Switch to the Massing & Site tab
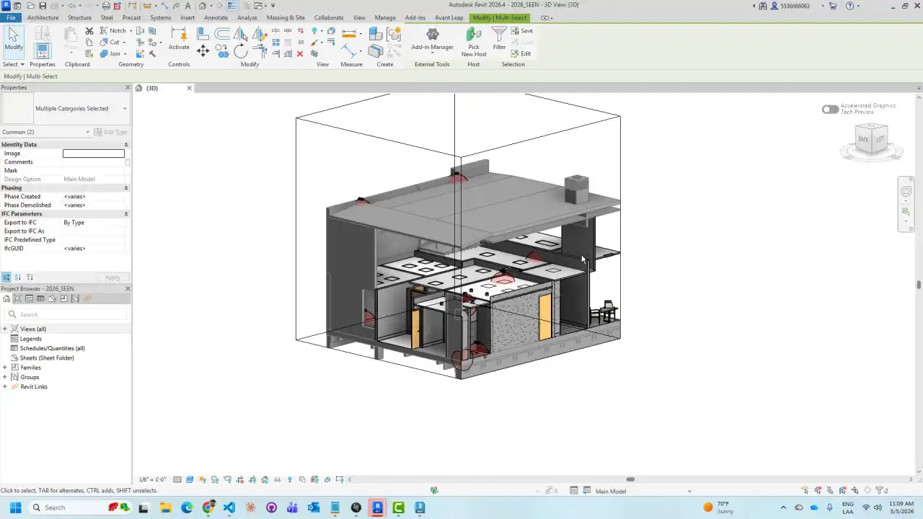This screenshot has width=923, height=519. [286, 17]
